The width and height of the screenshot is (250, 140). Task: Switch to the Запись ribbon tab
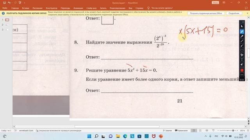point(103,8)
